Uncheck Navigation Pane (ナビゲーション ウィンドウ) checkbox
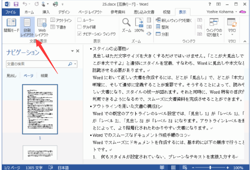Viewport: 250px width, 170px height. point(79,34)
